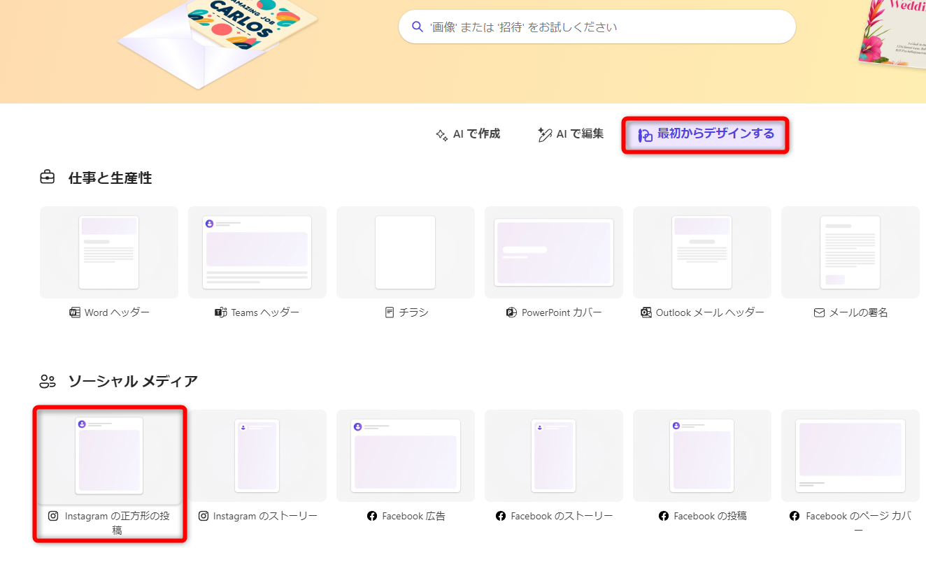The image size is (926, 569).
Task: Click inside the search input field
Action: click(598, 26)
